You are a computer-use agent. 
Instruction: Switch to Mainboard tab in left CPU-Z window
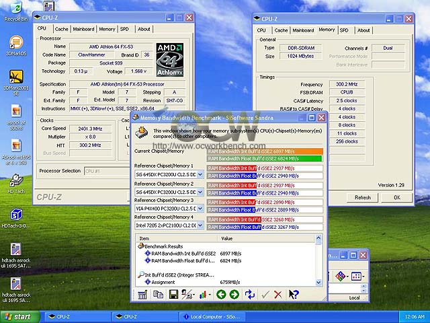click(x=83, y=29)
